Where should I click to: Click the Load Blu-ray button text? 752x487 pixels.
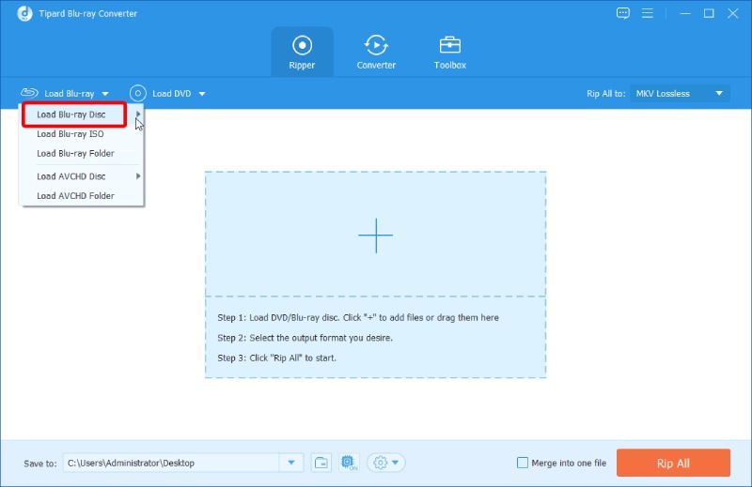[69, 94]
